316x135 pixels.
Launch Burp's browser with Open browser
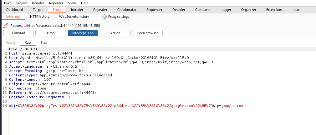click(x=147, y=33)
